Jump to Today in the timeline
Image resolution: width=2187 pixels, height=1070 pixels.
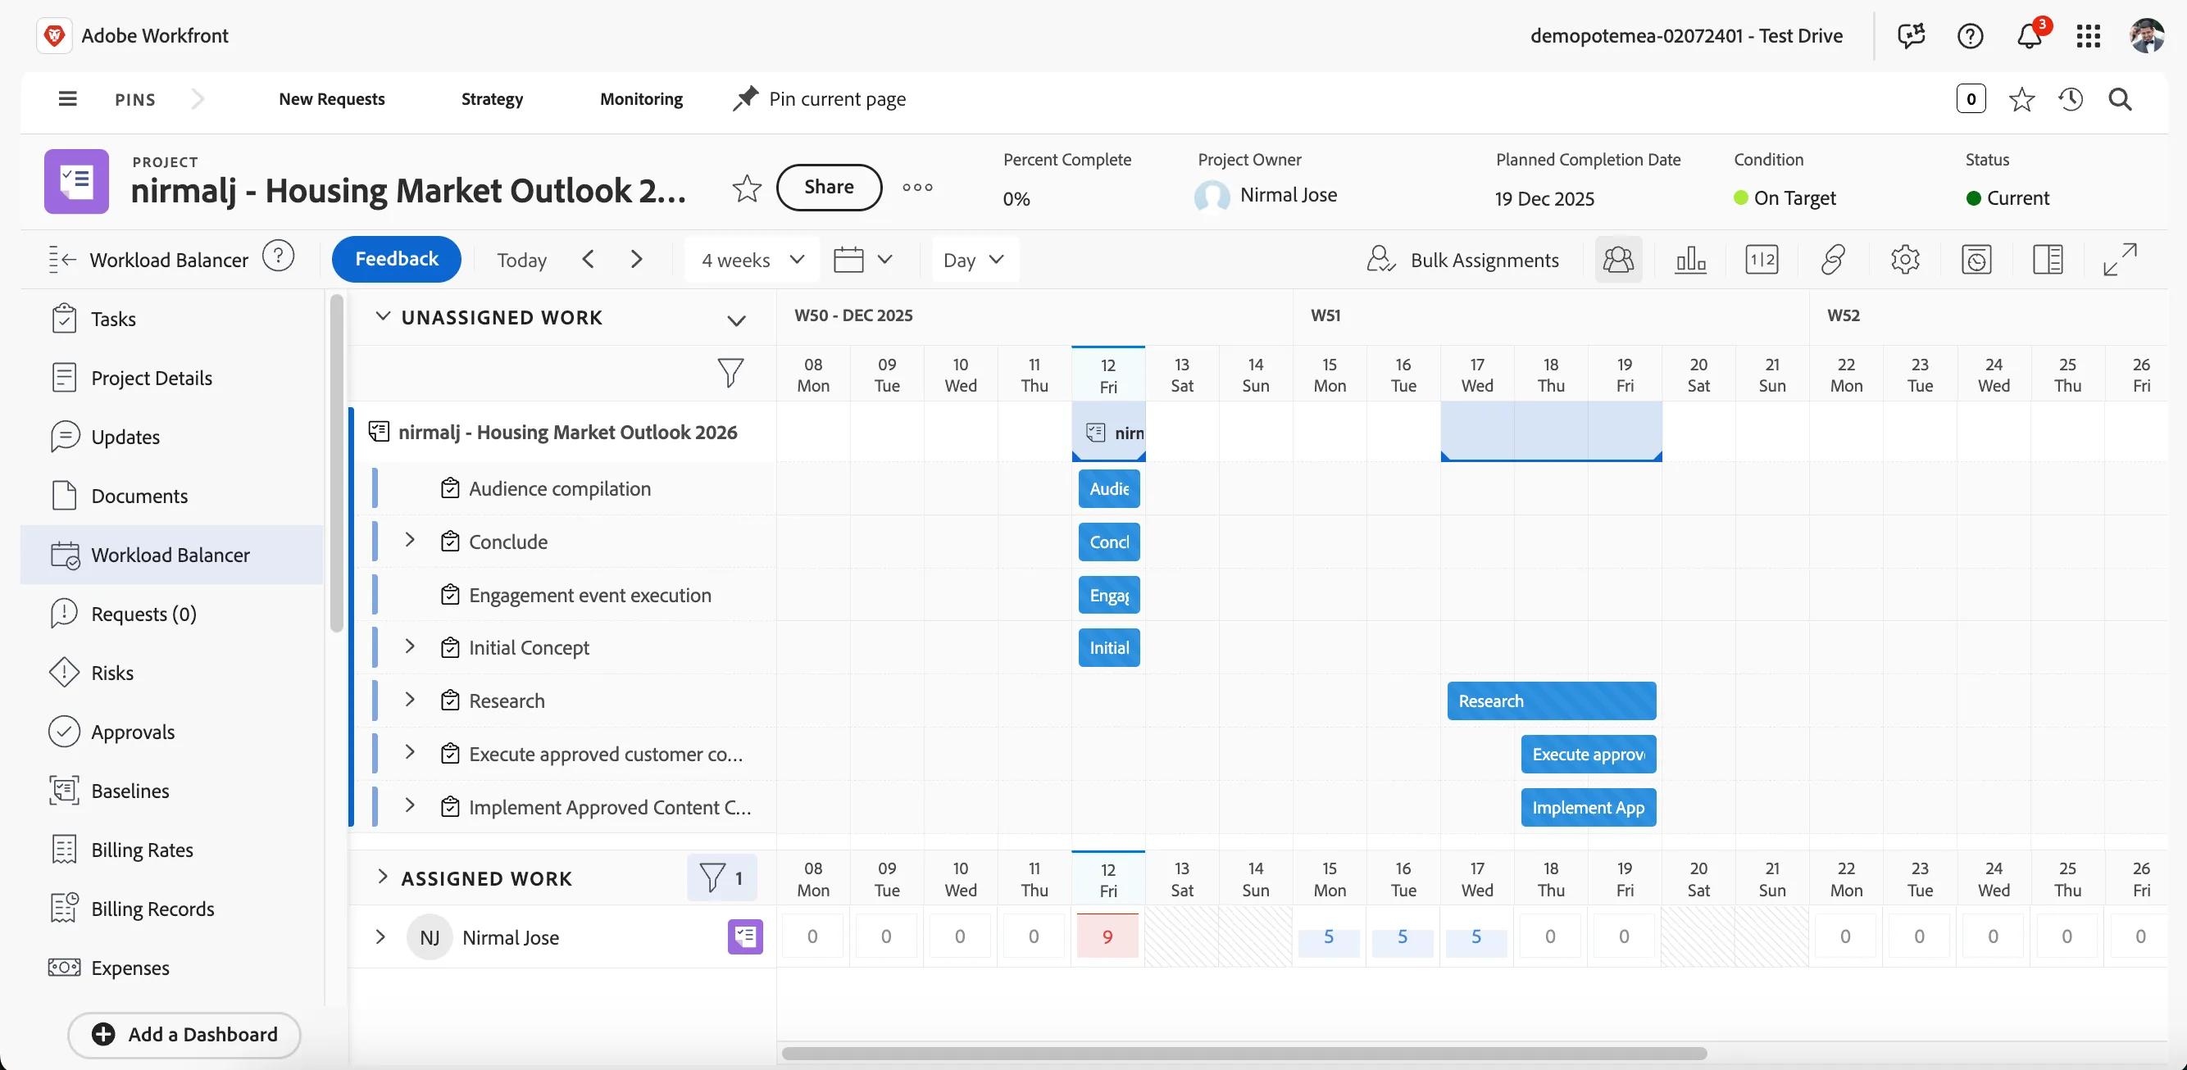521,260
